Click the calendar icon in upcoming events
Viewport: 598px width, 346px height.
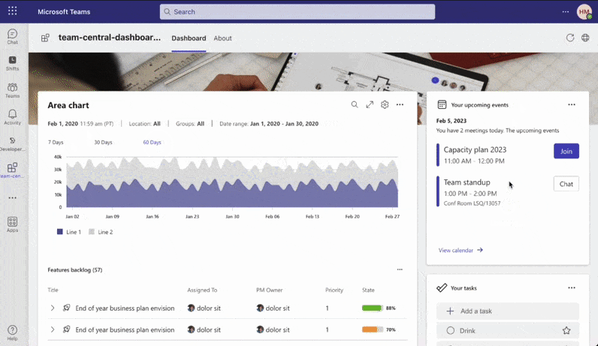[x=442, y=104]
